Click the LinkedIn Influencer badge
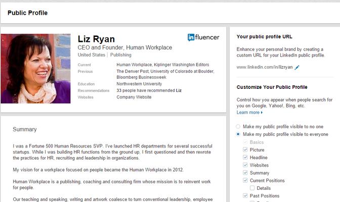The image size is (340, 202). point(203,37)
